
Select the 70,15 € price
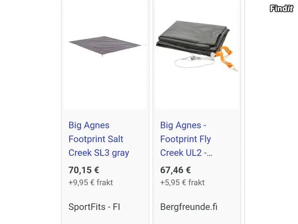(x=84, y=170)
